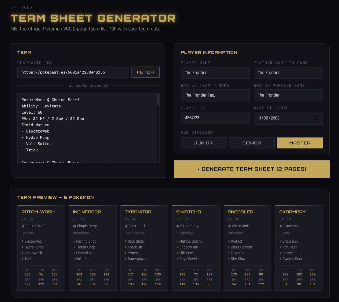
Task: Open the date of birth calendar picker icon
Action: tap(316, 118)
